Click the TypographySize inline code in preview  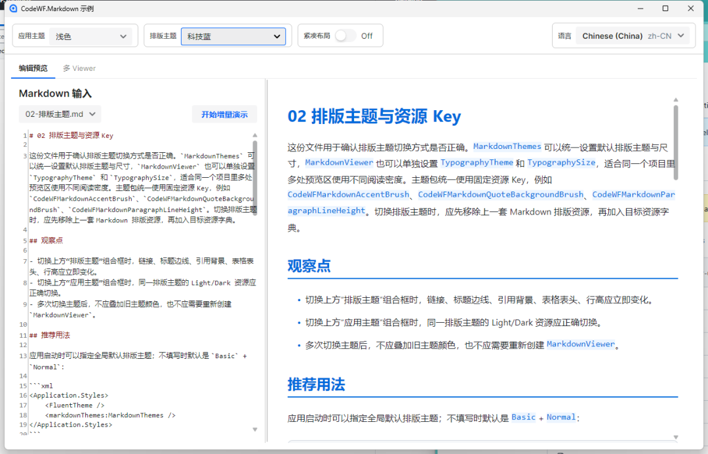560,163
